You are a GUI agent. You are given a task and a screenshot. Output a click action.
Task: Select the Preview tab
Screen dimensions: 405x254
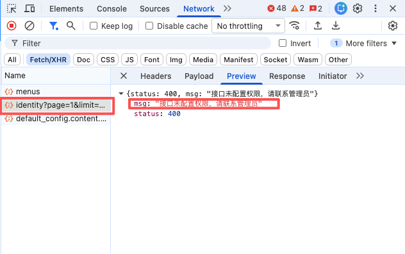click(x=241, y=76)
